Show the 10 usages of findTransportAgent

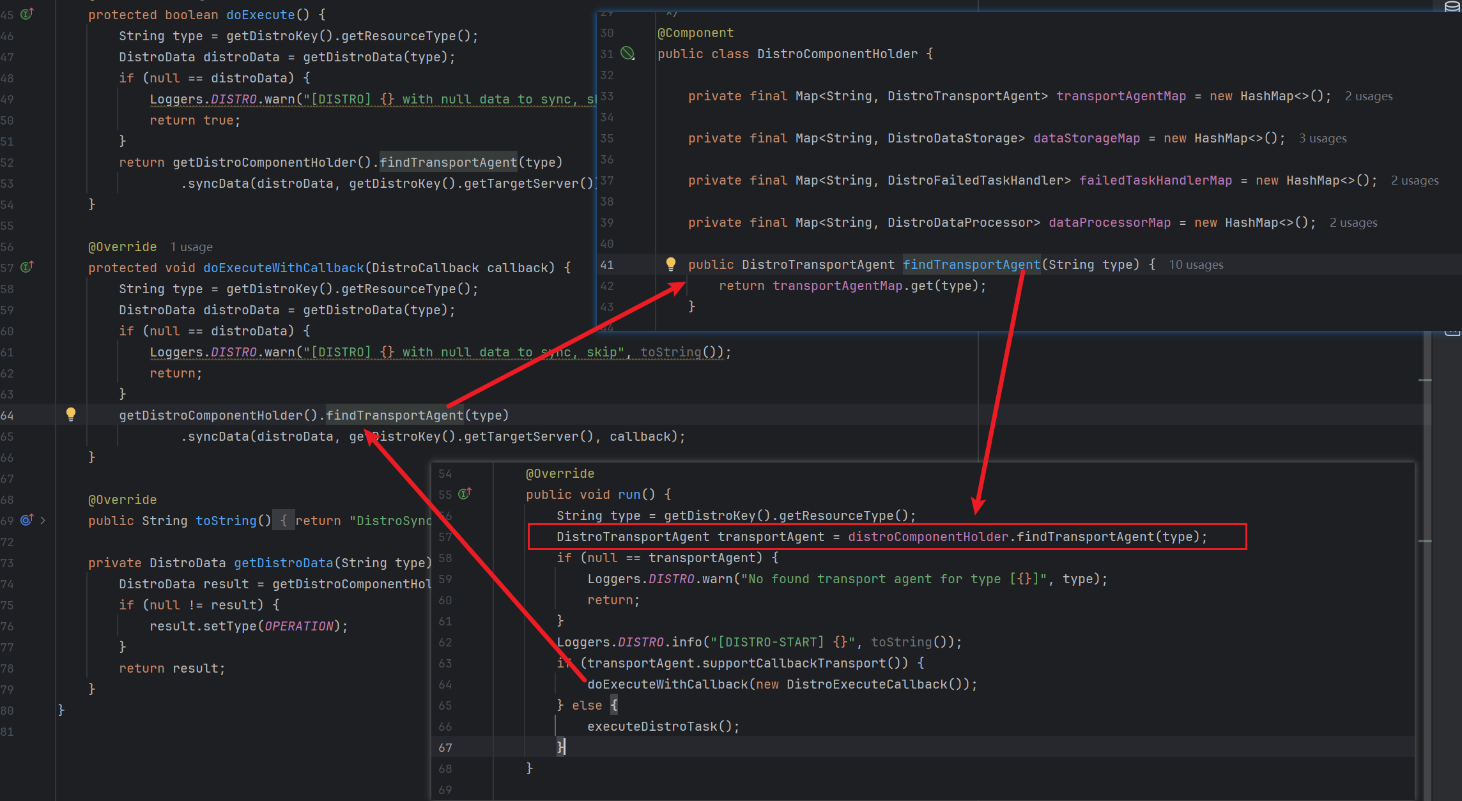tap(1196, 264)
